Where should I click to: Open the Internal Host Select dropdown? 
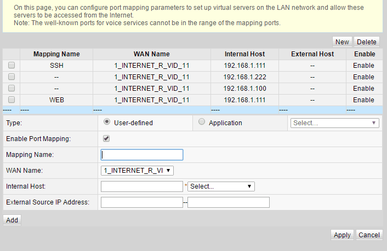point(221,186)
